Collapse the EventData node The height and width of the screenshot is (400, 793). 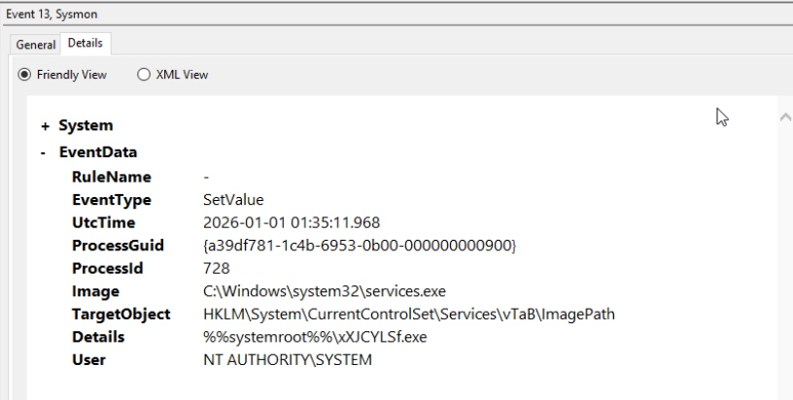45,152
